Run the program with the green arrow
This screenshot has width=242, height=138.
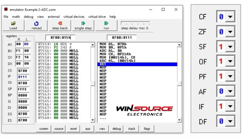pyautogui.click(x=106, y=26)
